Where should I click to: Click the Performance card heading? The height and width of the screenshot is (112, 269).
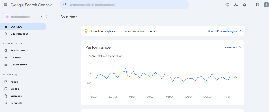pyautogui.click(x=98, y=47)
